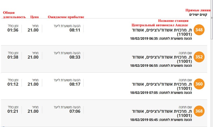Click the 01:12 total duration
Screen dimensions: 213x127
(x=13, y=84)
